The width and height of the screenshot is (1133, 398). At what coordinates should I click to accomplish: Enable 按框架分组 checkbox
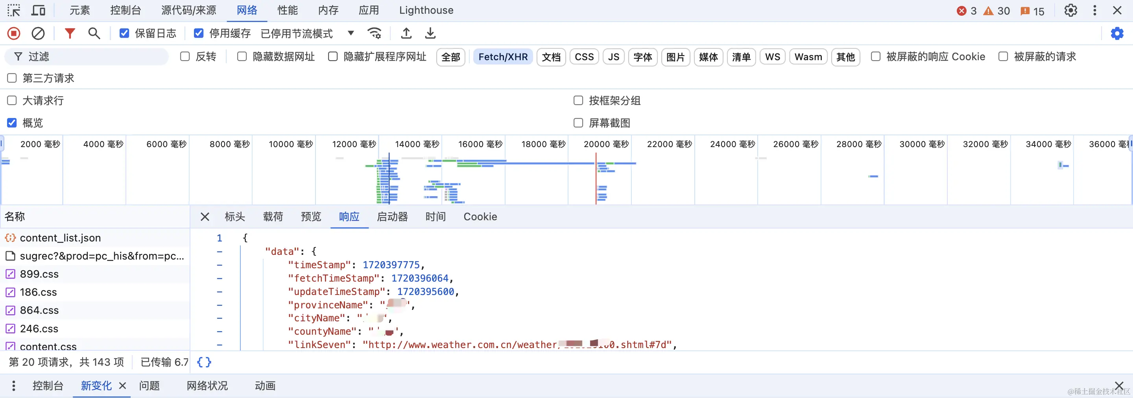[578, 101]
